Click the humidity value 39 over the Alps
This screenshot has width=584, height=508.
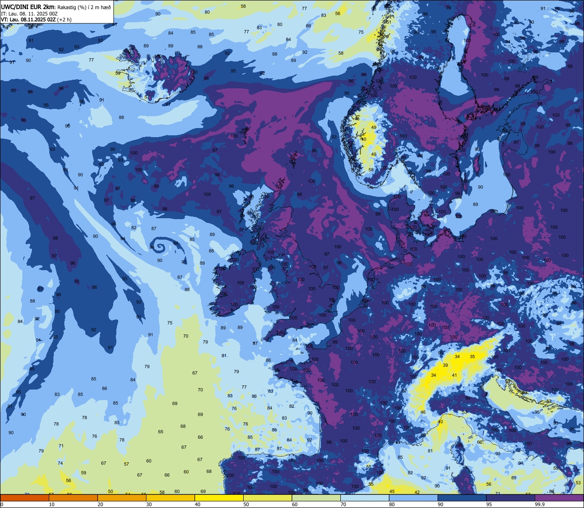coord(445,365)
